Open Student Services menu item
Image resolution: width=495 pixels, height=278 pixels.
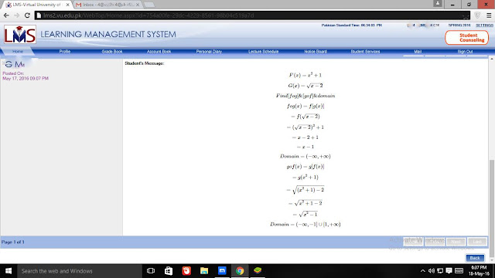click(x=365, y=52)
